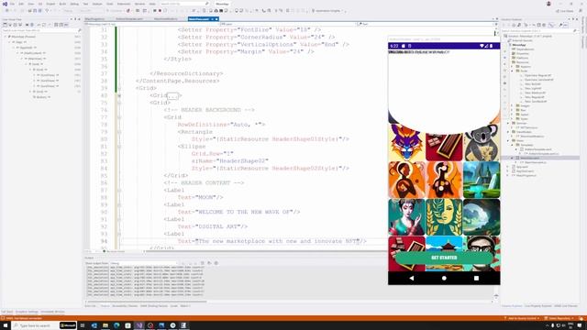Open Task View from the taskbar
Viewport: 587px width, 330px height.
pyautogui.click(x=83, y=325)
